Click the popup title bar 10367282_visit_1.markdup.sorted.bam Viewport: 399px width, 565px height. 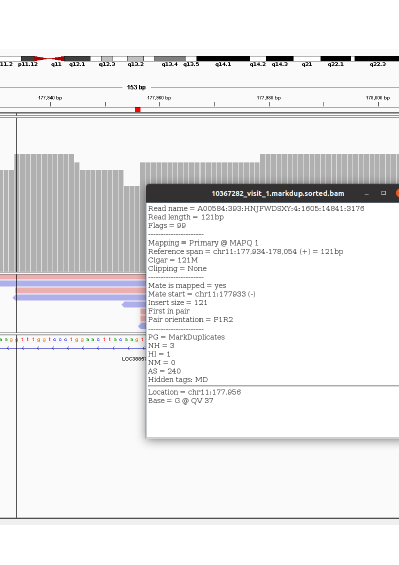coord(277,193)
